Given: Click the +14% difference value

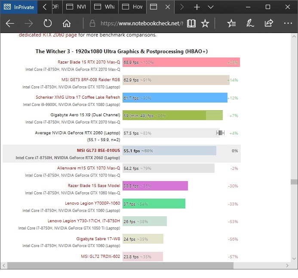Looking at the screenshot, I should click(233, 80).
